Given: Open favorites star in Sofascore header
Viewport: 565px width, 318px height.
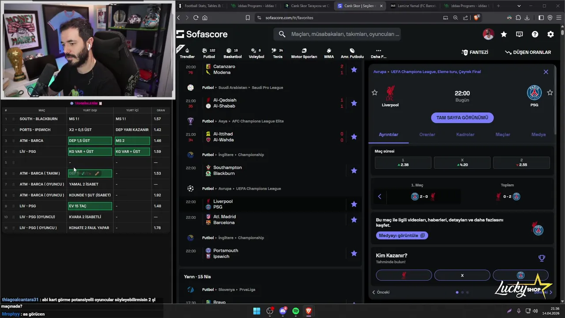Looking at the screenshot, I should [x=504, y=34].
